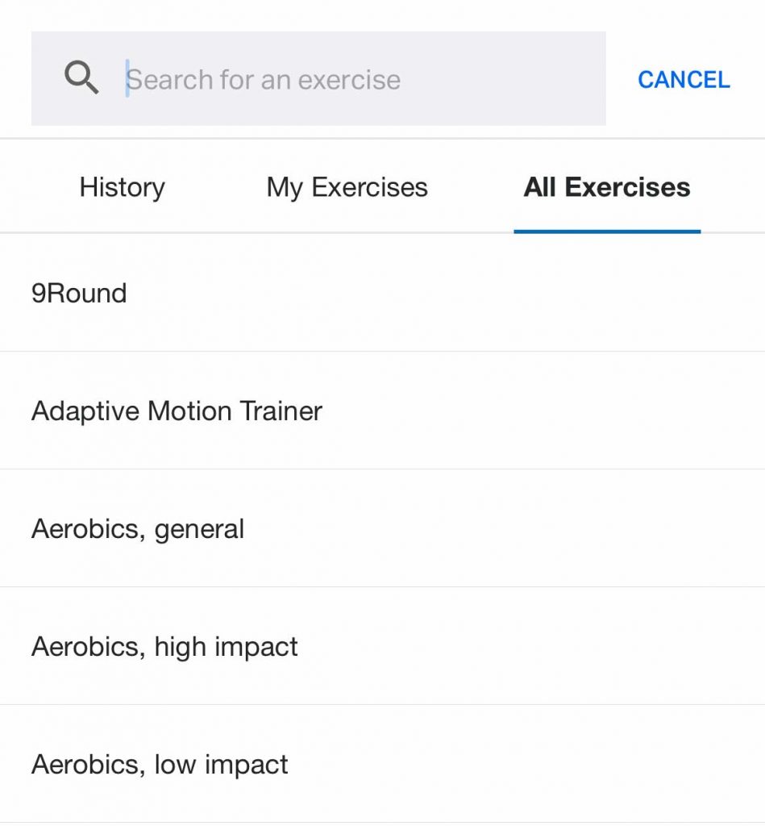
Task: Click the magnifying glass search icon
Action: pyautogui.click(x=81, y=79)
